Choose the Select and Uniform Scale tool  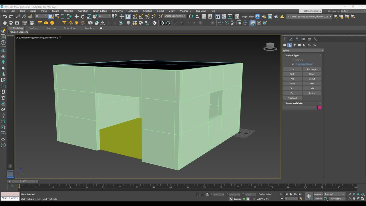(x=89, y=16)
